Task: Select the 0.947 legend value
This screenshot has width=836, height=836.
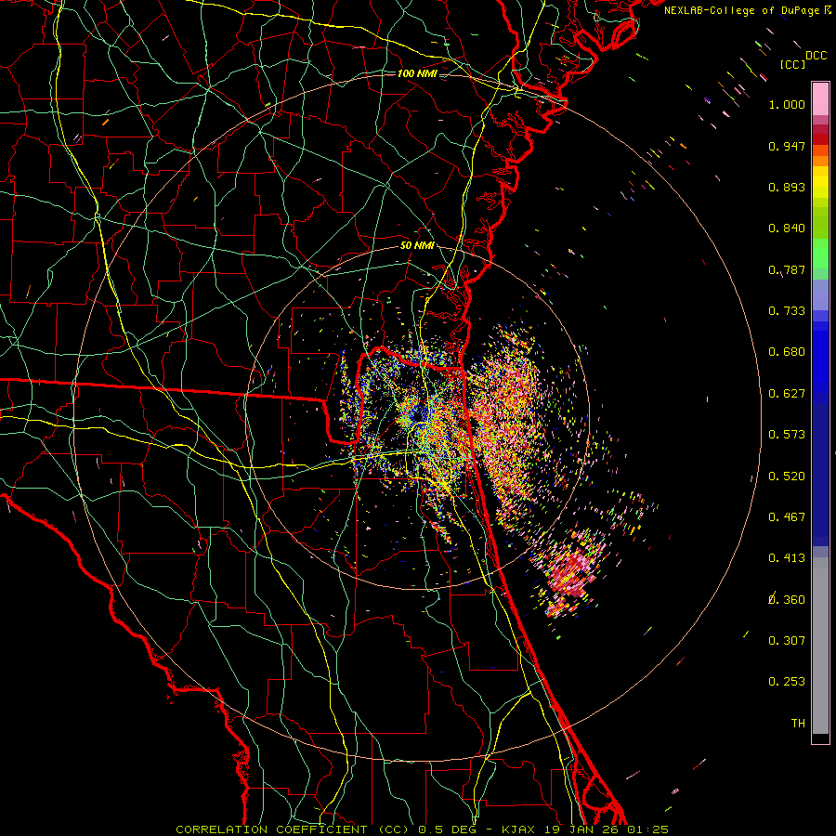Action: pos(787,146)
